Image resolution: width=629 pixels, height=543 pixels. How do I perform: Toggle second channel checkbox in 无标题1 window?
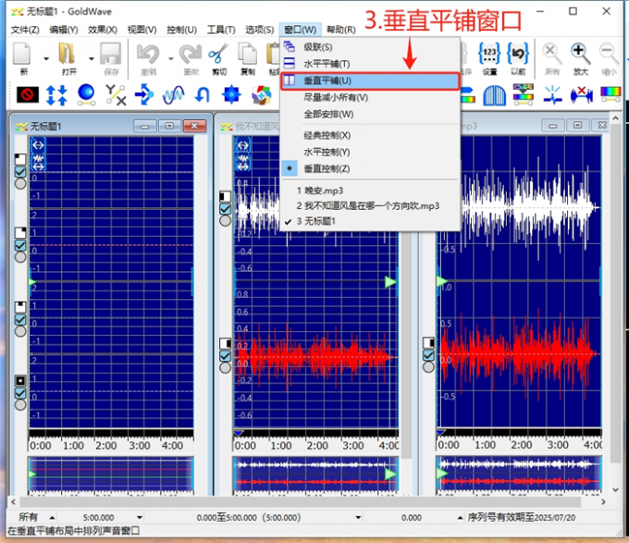click(20, 245)
